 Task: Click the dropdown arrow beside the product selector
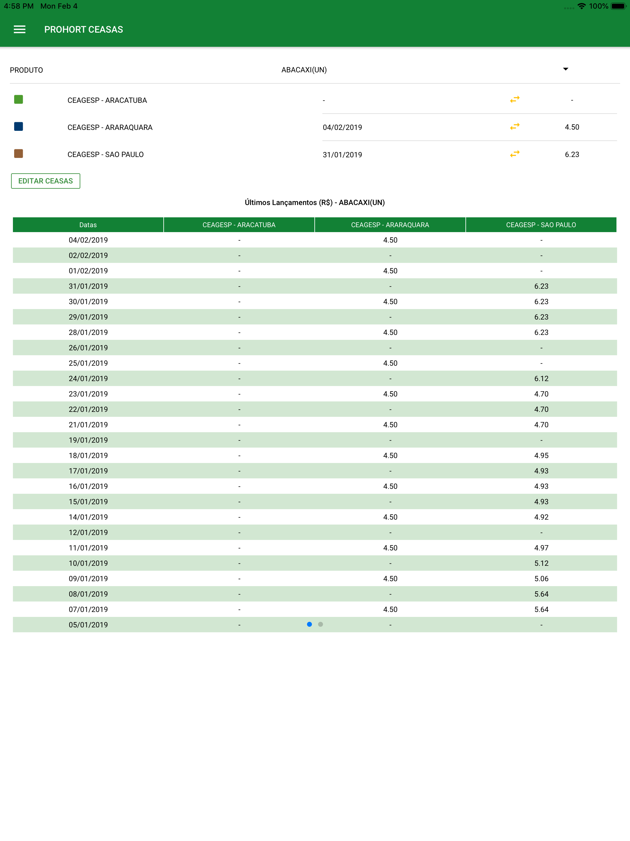coord(565,69)
